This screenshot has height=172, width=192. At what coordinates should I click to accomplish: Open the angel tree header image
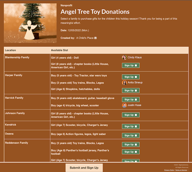30,23
